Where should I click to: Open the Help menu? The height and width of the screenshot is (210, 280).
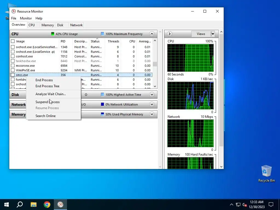pos(39,18)
